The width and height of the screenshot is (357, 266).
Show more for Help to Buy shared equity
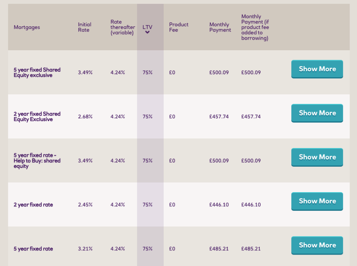point(317,157)
